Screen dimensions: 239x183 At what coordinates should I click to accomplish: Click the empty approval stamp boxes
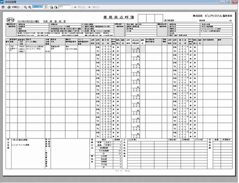pos(150,18)
